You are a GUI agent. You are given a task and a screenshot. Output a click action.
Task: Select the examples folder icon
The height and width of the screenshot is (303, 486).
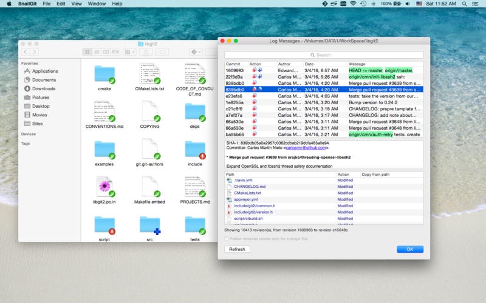pos(104,150)
